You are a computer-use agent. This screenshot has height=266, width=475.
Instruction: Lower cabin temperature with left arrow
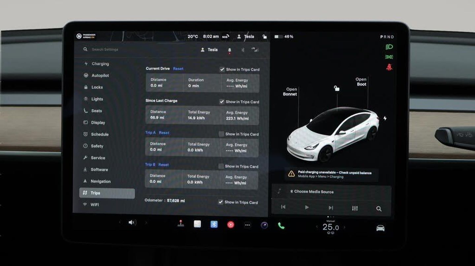tap(317, 227)
